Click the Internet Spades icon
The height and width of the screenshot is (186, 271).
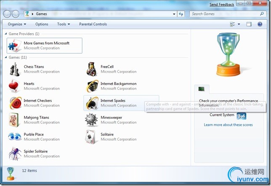click(x=92, y=103)
